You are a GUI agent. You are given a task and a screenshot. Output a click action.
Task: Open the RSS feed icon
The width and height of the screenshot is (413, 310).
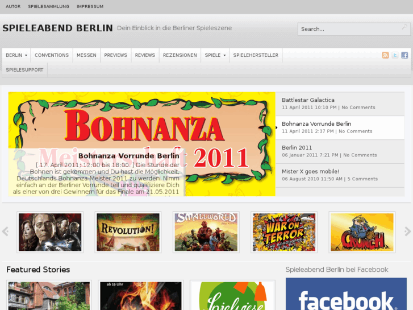[x=385, y=55]
